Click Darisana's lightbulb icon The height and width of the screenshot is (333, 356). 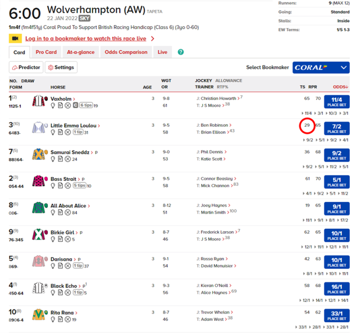53,266
